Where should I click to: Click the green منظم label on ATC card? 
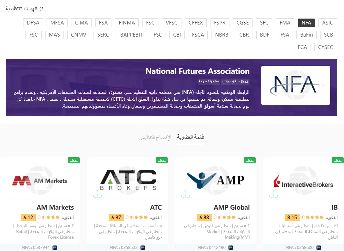click(162, 160)
